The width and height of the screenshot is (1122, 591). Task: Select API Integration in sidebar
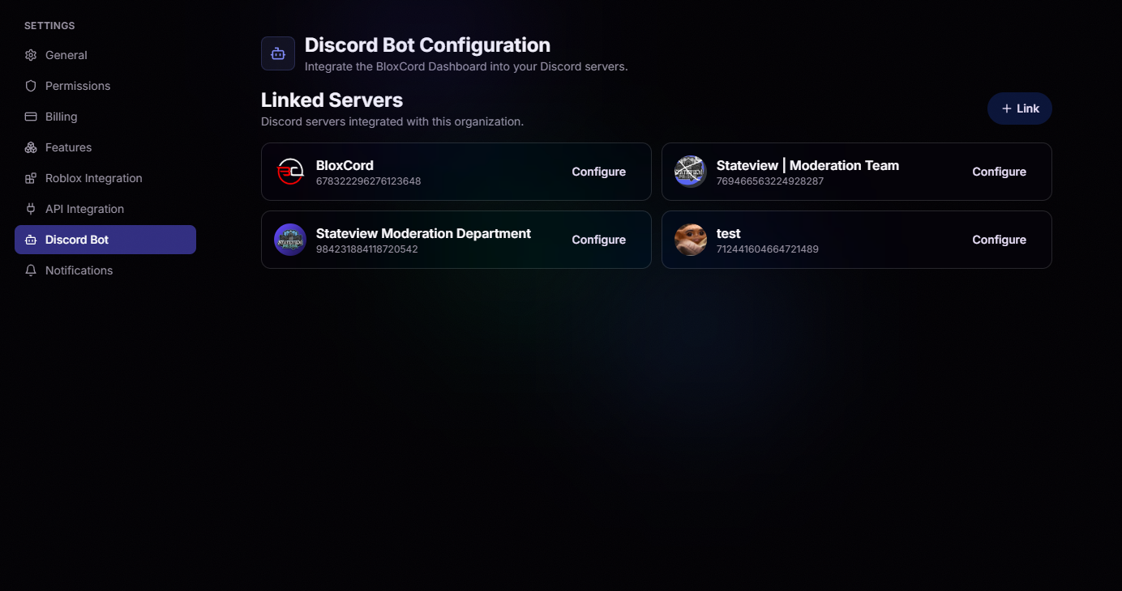(x=105, y=209)
